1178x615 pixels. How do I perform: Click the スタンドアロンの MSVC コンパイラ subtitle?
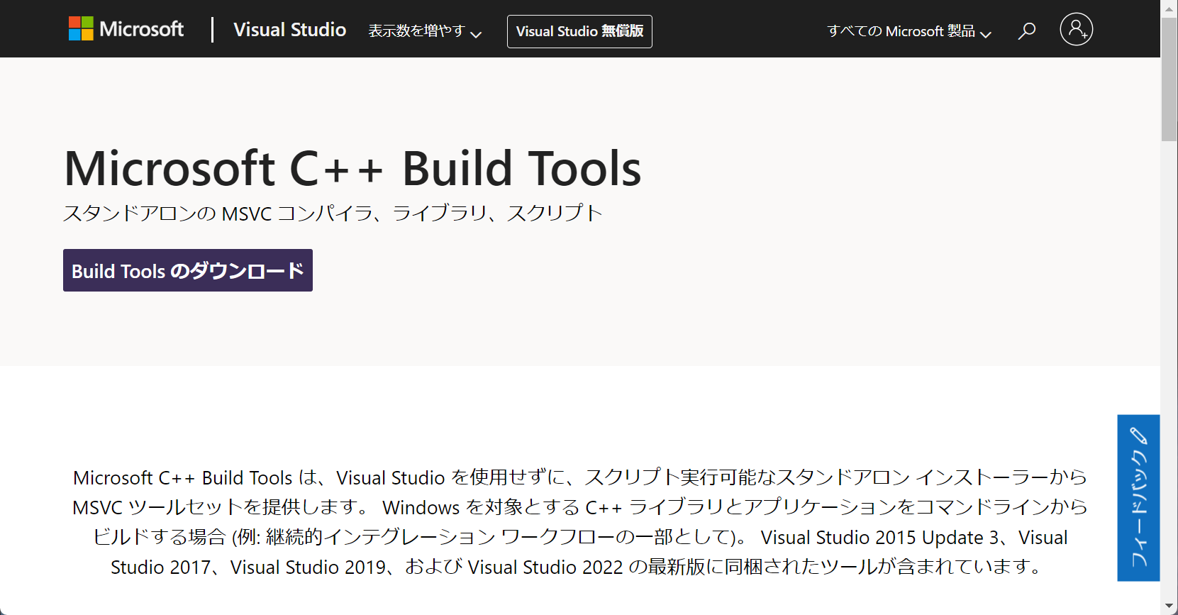333,213
